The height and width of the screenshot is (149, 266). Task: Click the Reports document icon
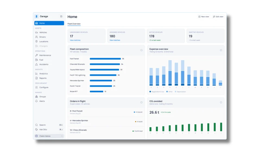36,78
